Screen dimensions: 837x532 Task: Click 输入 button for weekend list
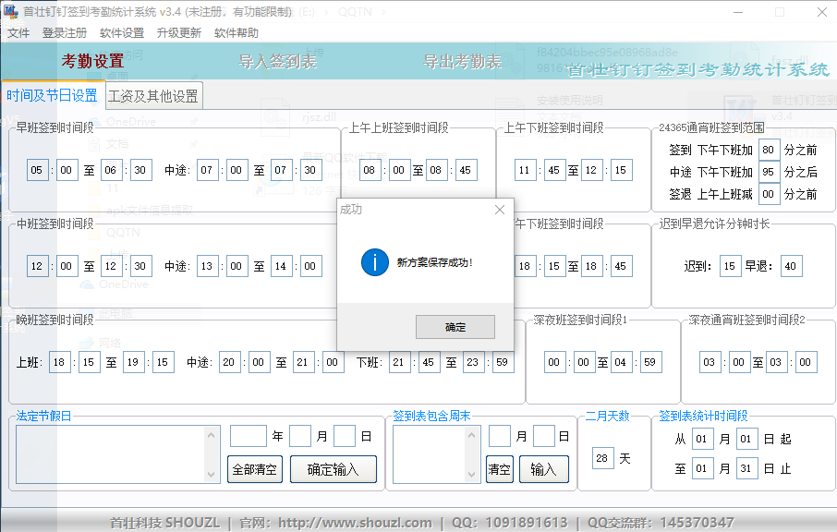[543, 469]
